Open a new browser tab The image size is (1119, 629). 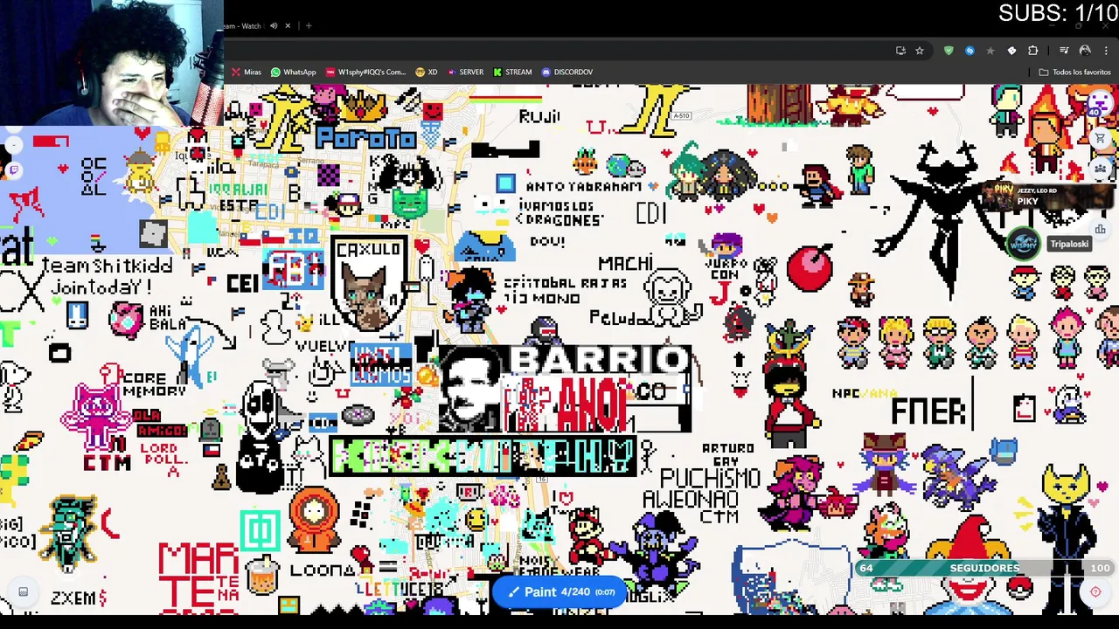[x=309, y=25]
